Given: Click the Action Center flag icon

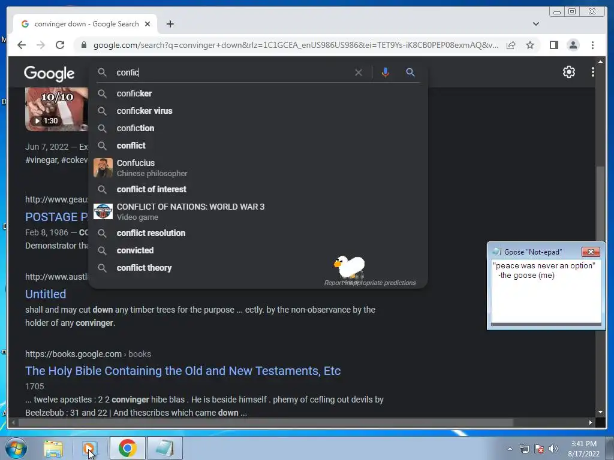Looking at the screenshot, I should point(539,449).
